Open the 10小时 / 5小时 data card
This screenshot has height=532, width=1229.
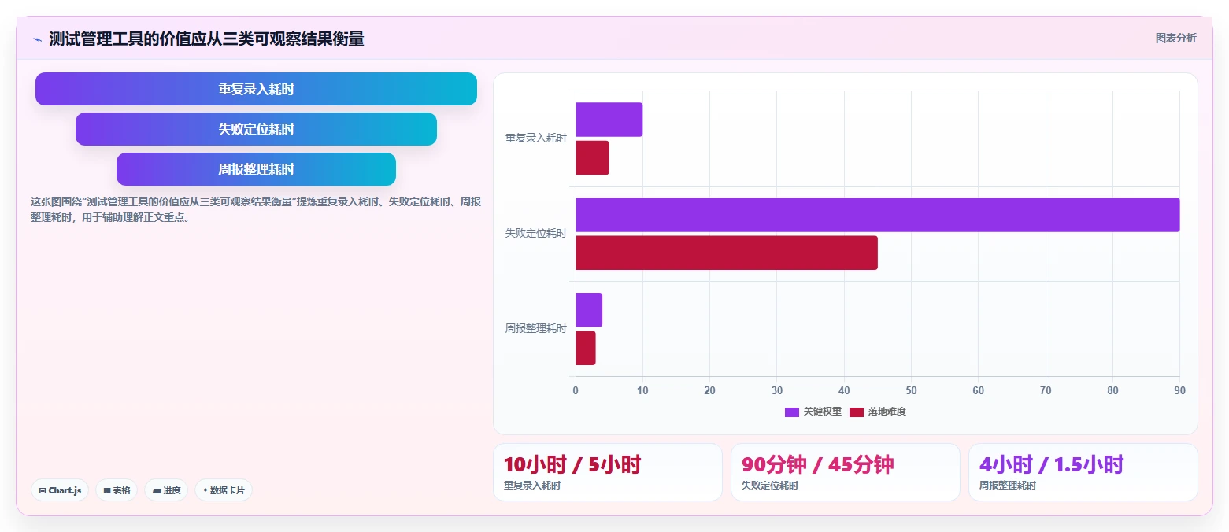tap(608, 472)
